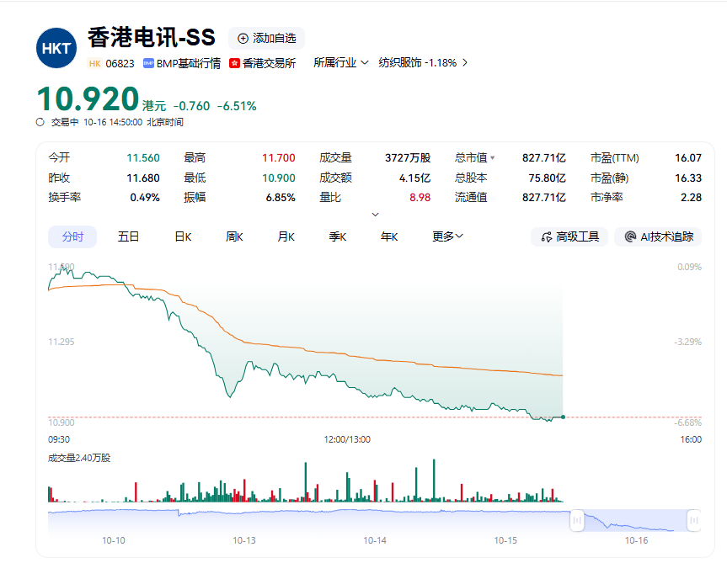The height and width of the screenshot is (563, 727).
Task: Click the right handle of the range slider
Action: tap(694, 520)
